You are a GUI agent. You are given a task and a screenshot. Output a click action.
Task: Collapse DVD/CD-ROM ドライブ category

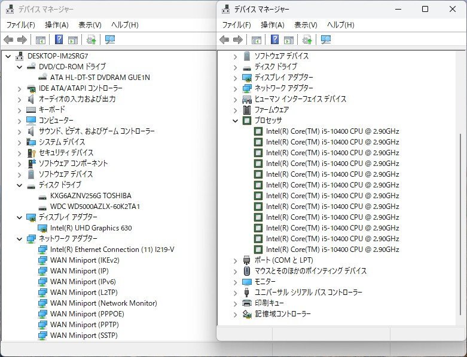coord(19,67)
